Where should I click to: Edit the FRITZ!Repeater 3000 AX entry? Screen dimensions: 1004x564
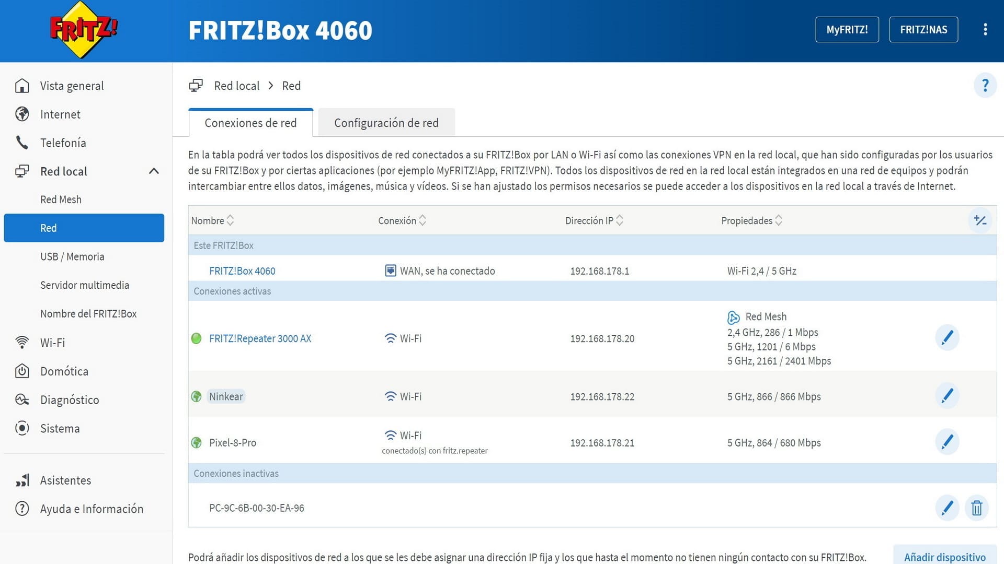click(x=947, y=338)
